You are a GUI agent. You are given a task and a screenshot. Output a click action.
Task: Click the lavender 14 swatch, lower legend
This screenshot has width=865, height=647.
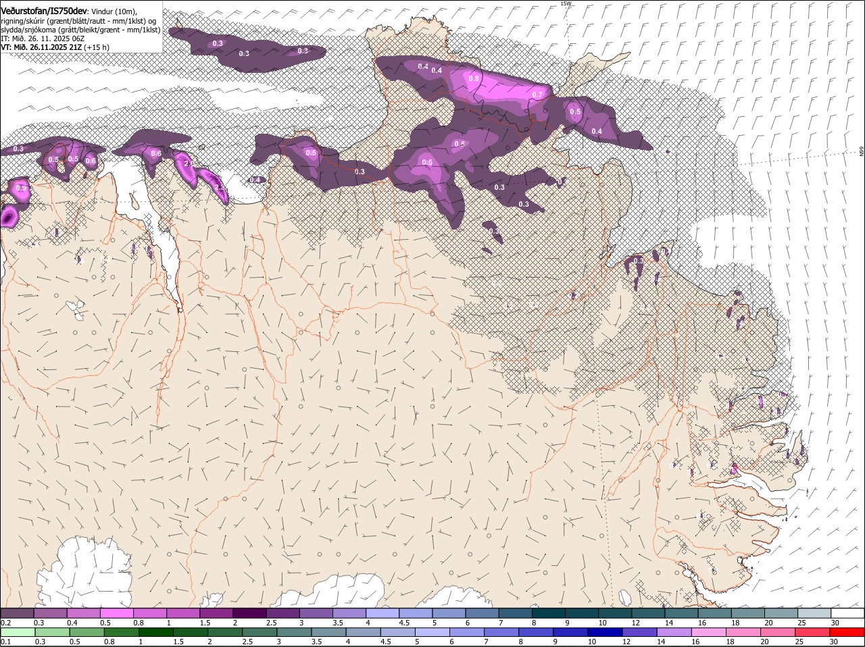(674, 632)
